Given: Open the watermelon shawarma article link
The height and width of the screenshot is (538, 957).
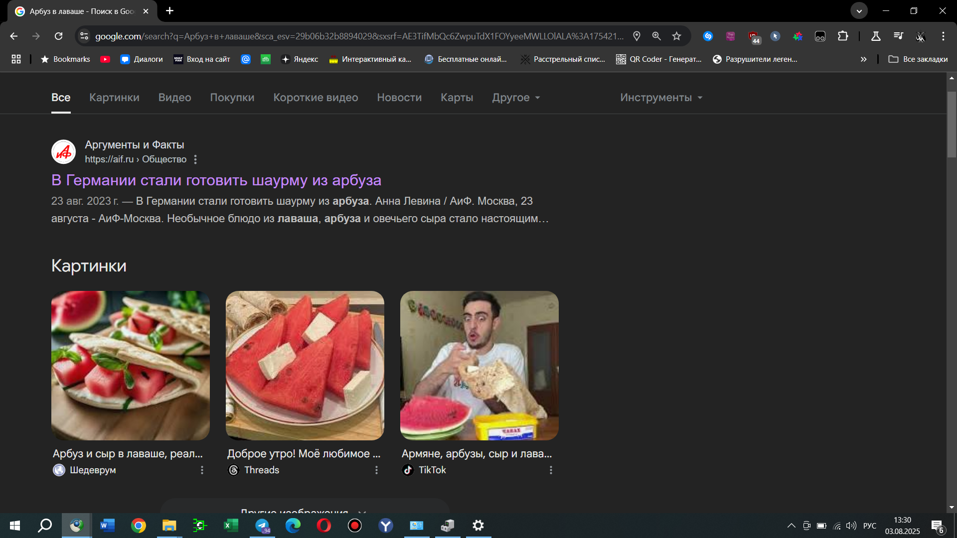Looking at the screenshot, I should pos(216,180).
